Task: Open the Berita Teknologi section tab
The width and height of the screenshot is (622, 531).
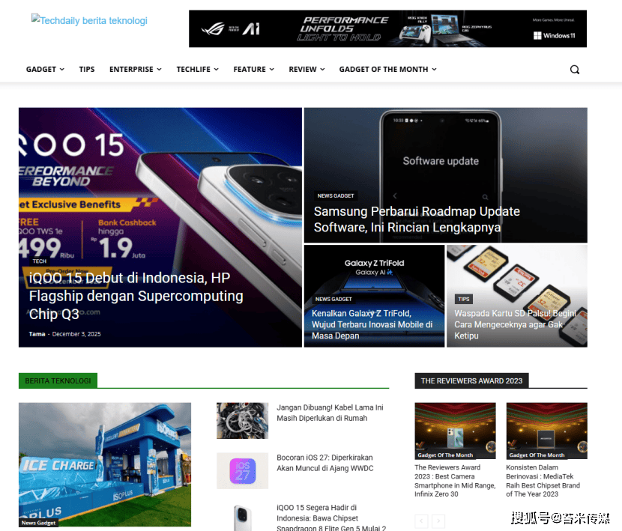Action: click(58, 380)
